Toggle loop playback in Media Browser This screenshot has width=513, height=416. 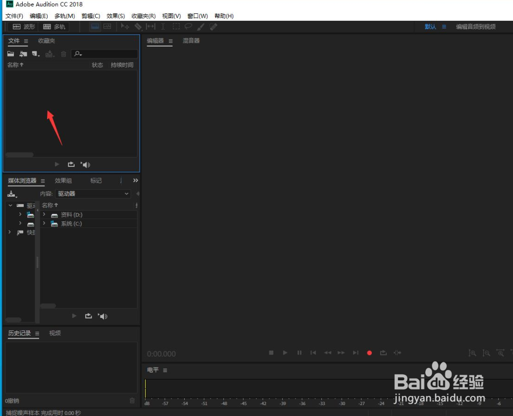[88, 316]
